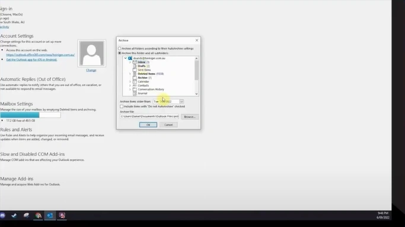Switch to Outlook in the taskbar

click(50, 215)
